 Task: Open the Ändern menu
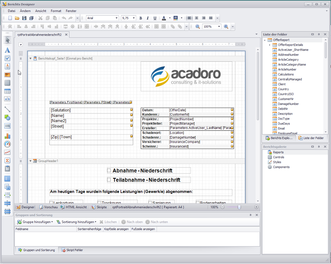point(25,11)
